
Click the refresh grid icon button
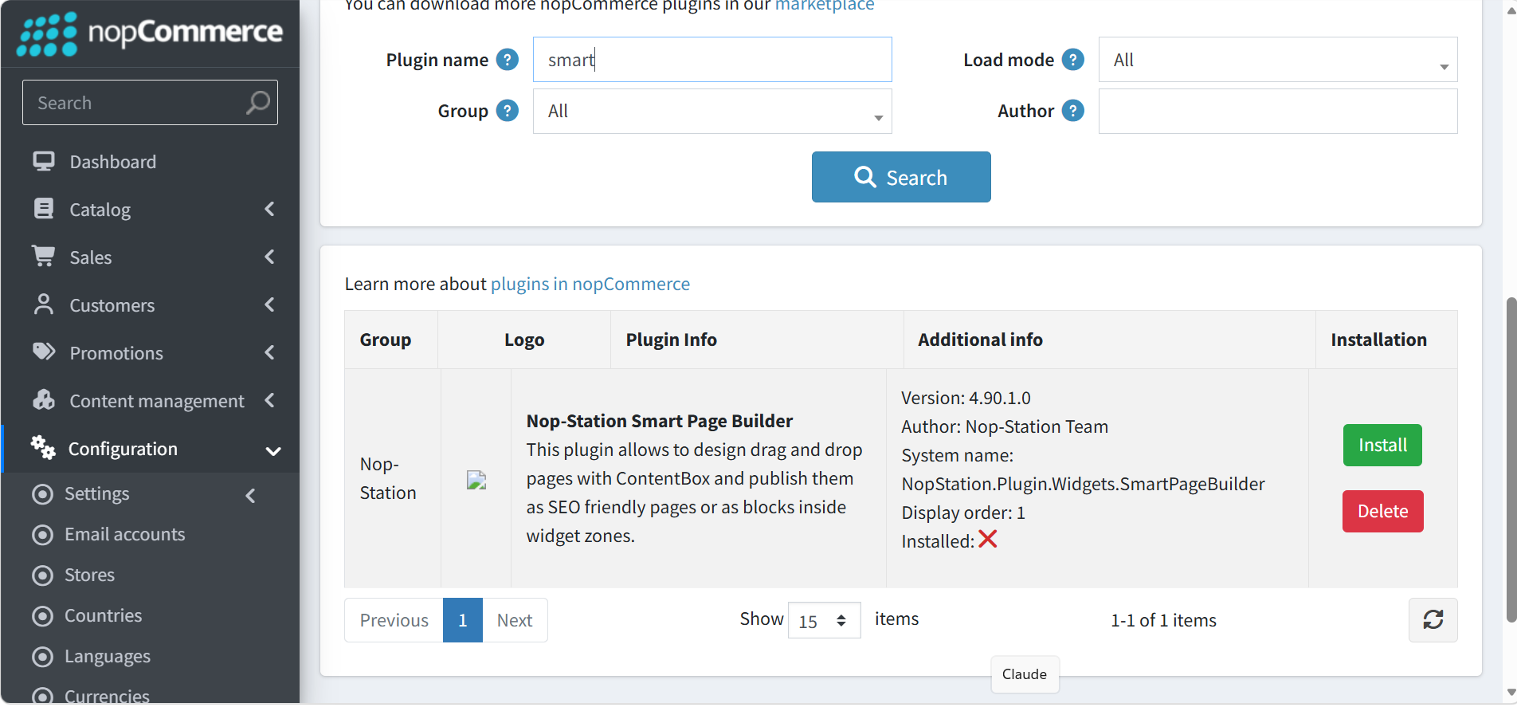(1433, 620)
